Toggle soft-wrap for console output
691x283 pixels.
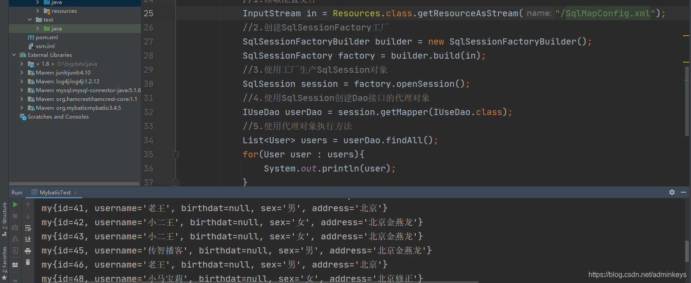pos(28,227)
